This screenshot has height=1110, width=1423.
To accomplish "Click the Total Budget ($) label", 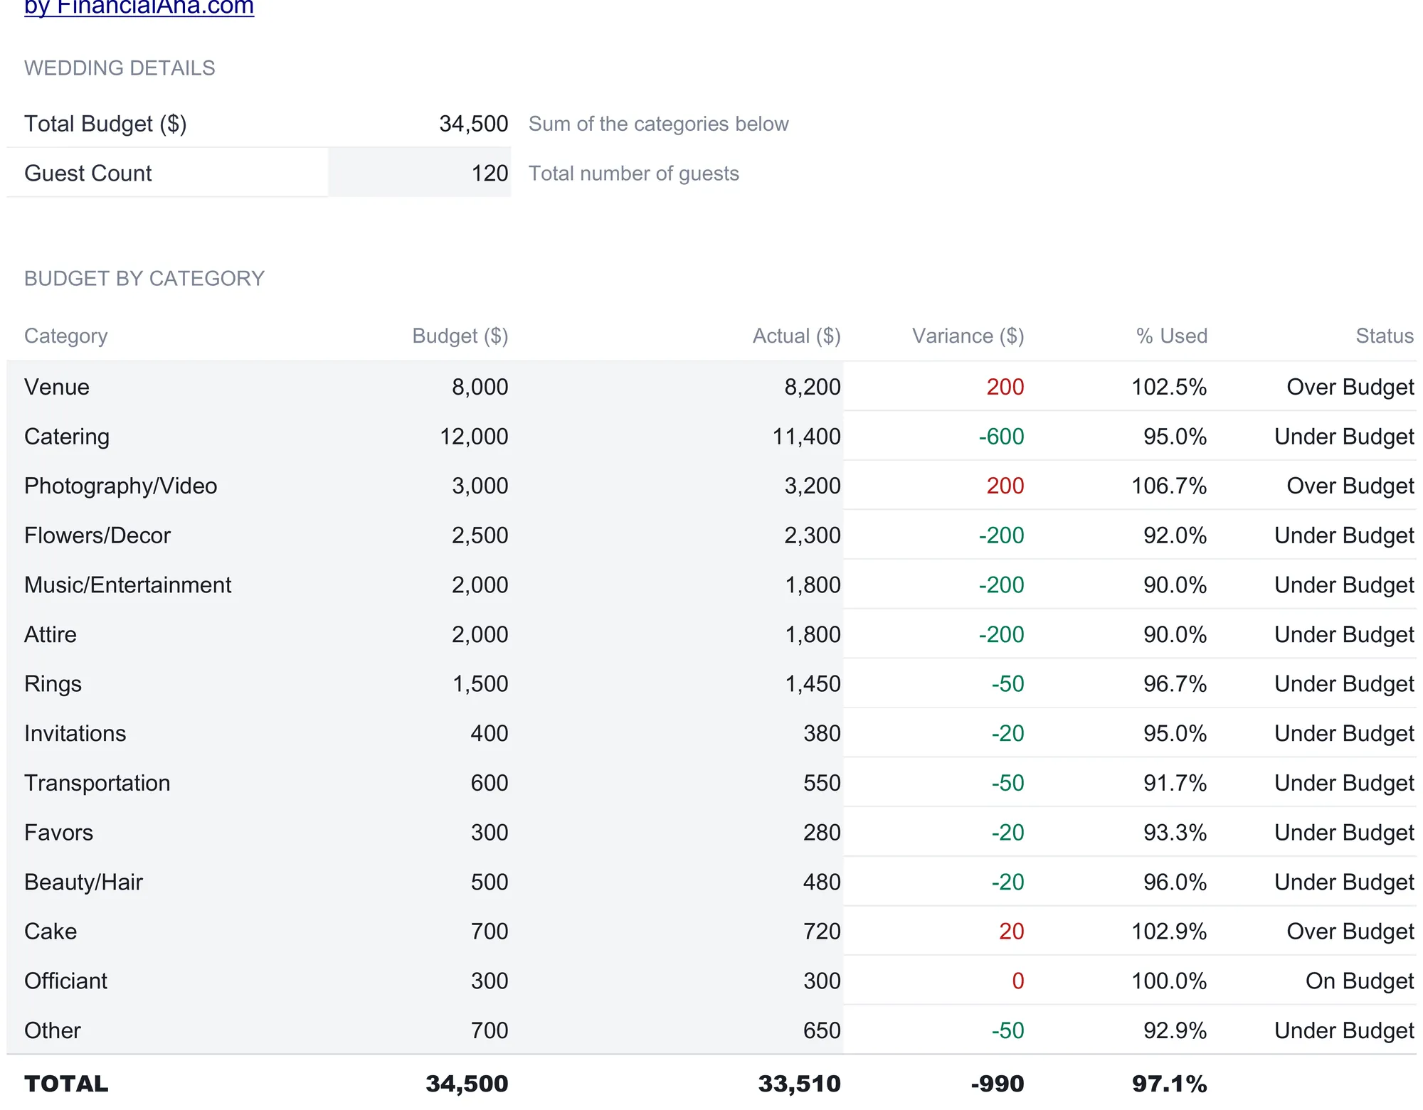I will [x=105, y=124].
